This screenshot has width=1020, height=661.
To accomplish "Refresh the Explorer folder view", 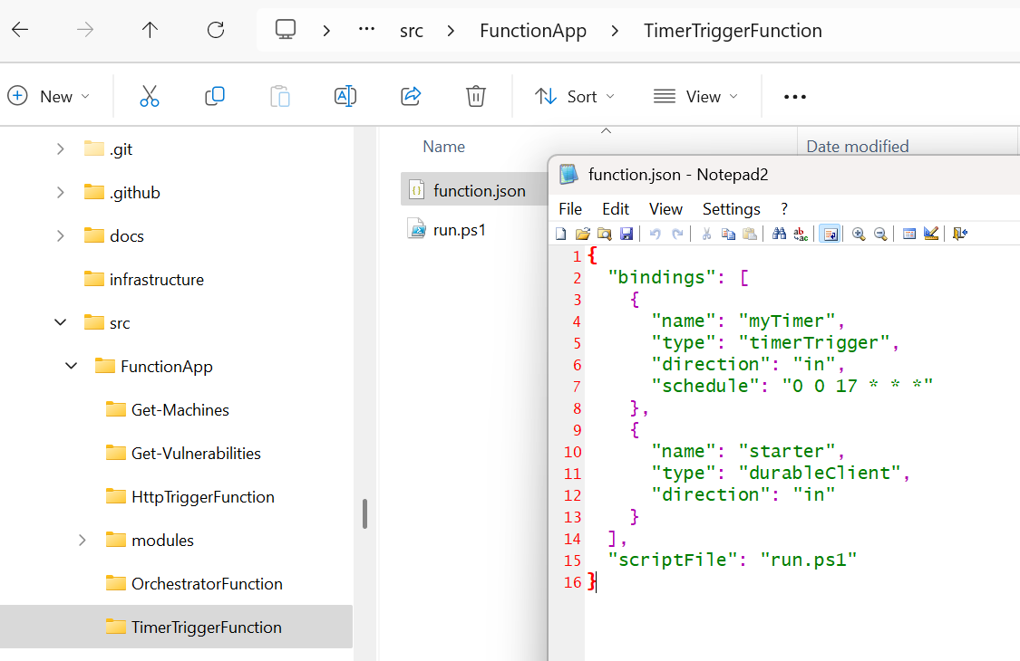I will tap(215, 30).
